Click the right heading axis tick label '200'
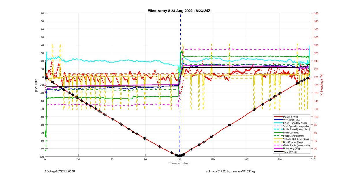Viewport: 346px width, 176px height. [316, 77]
